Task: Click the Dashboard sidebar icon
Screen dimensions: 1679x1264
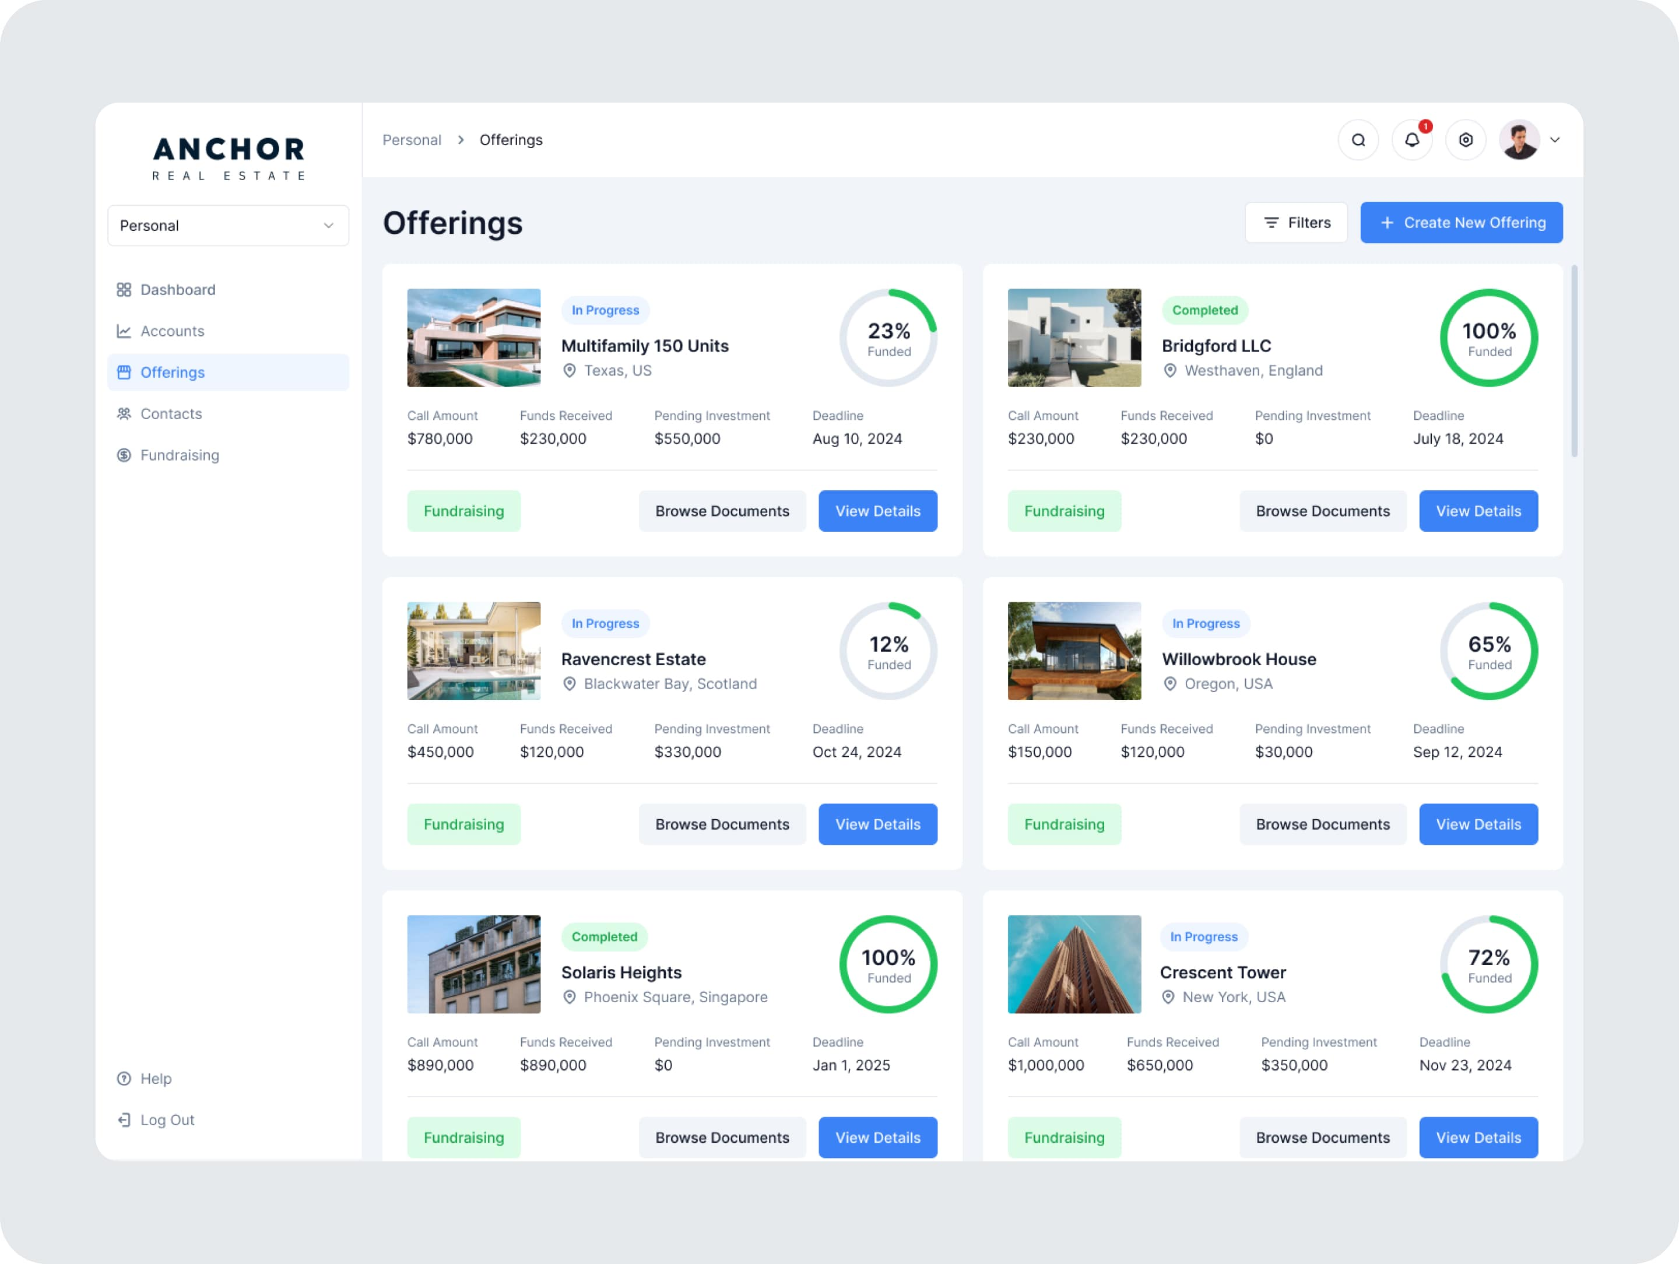Action: (124, 290)
